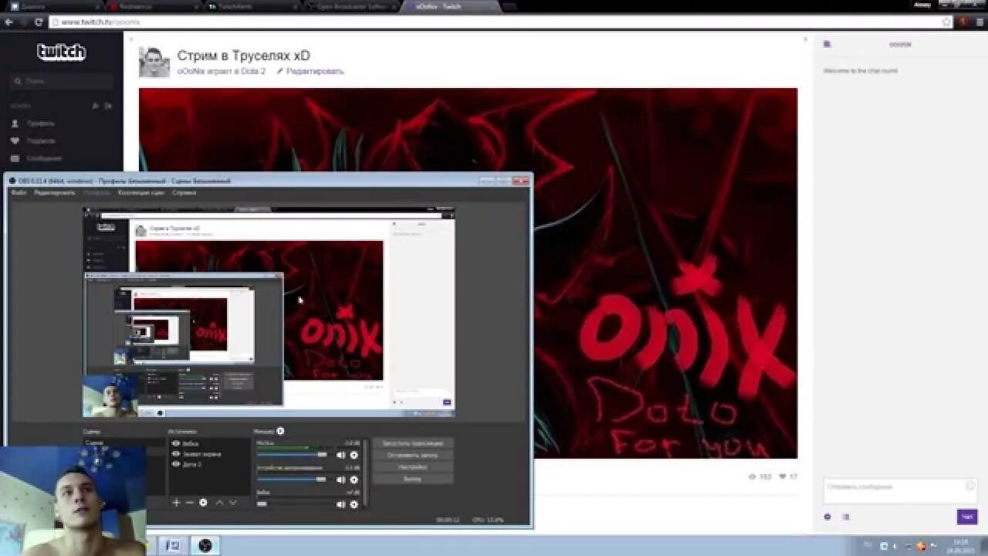Focus the Twitch sidebar search field
Screen dimensions: 988x556
[x=62, y=81]
